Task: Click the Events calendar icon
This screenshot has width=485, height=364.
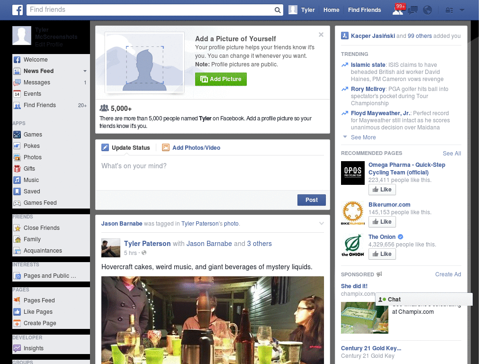Action: click(x=17, y=94)
